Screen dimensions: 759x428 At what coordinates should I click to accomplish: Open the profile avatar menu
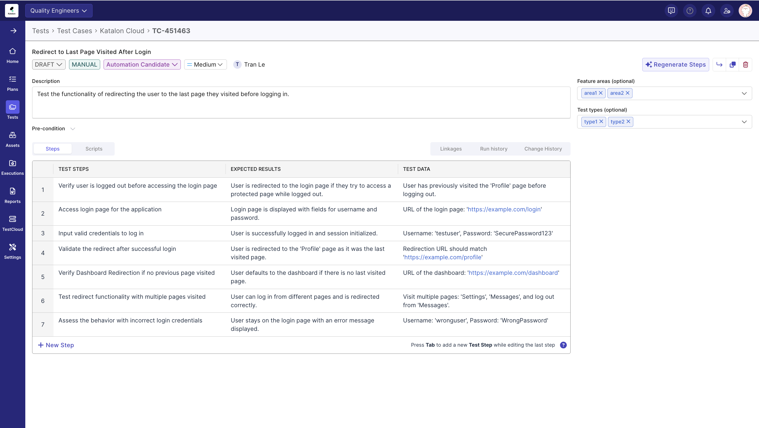[746, 11]
